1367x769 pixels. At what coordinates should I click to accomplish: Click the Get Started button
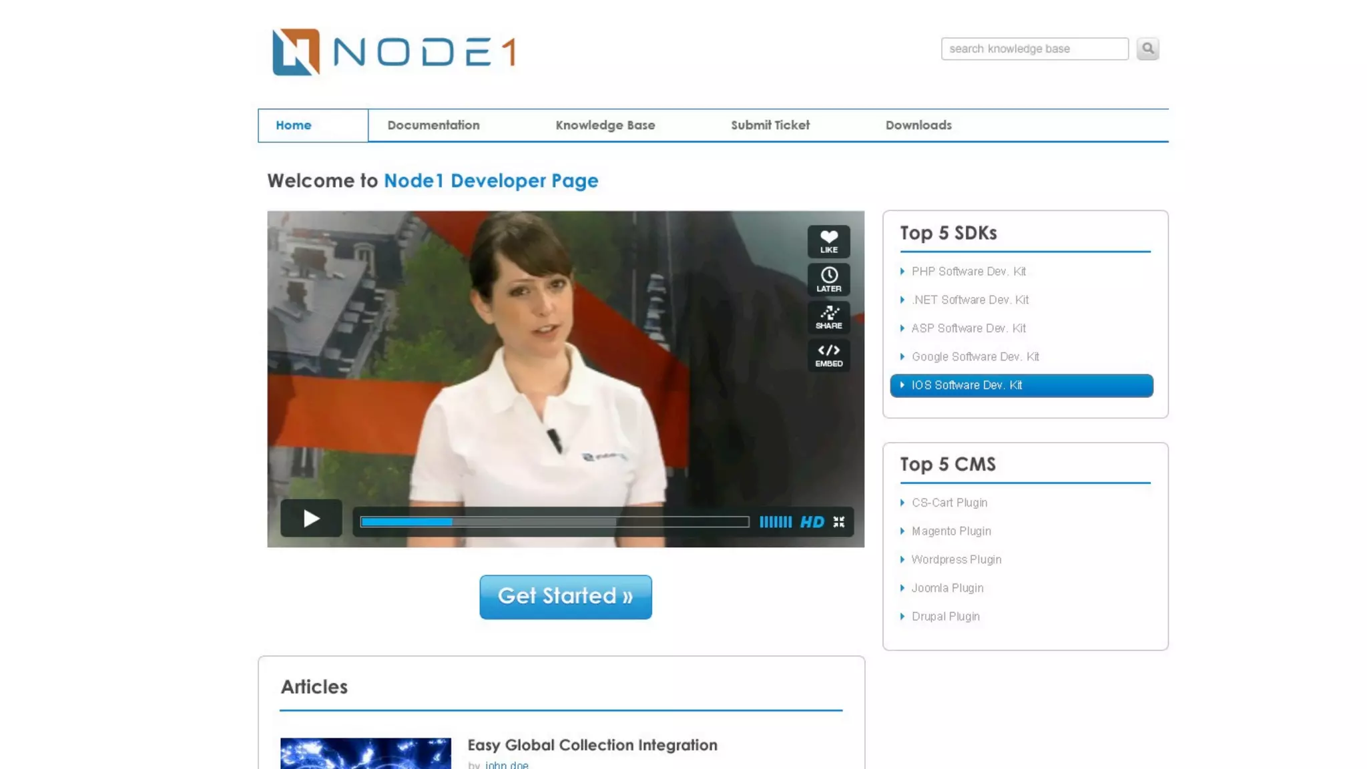coord(565,597)
